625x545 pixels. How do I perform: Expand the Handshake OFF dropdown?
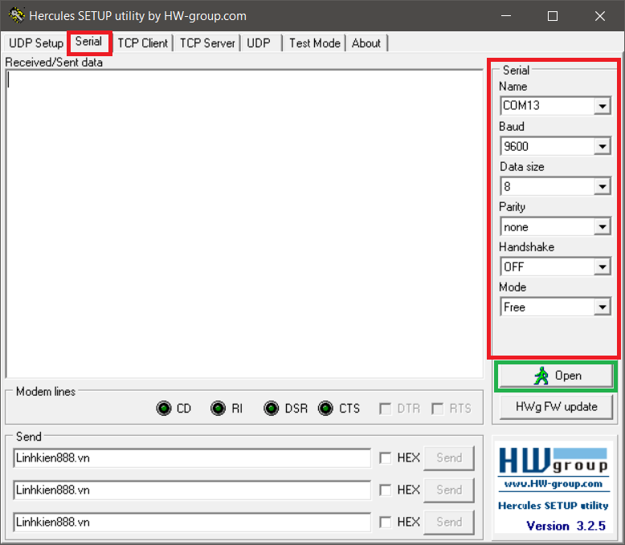[603, 267]
